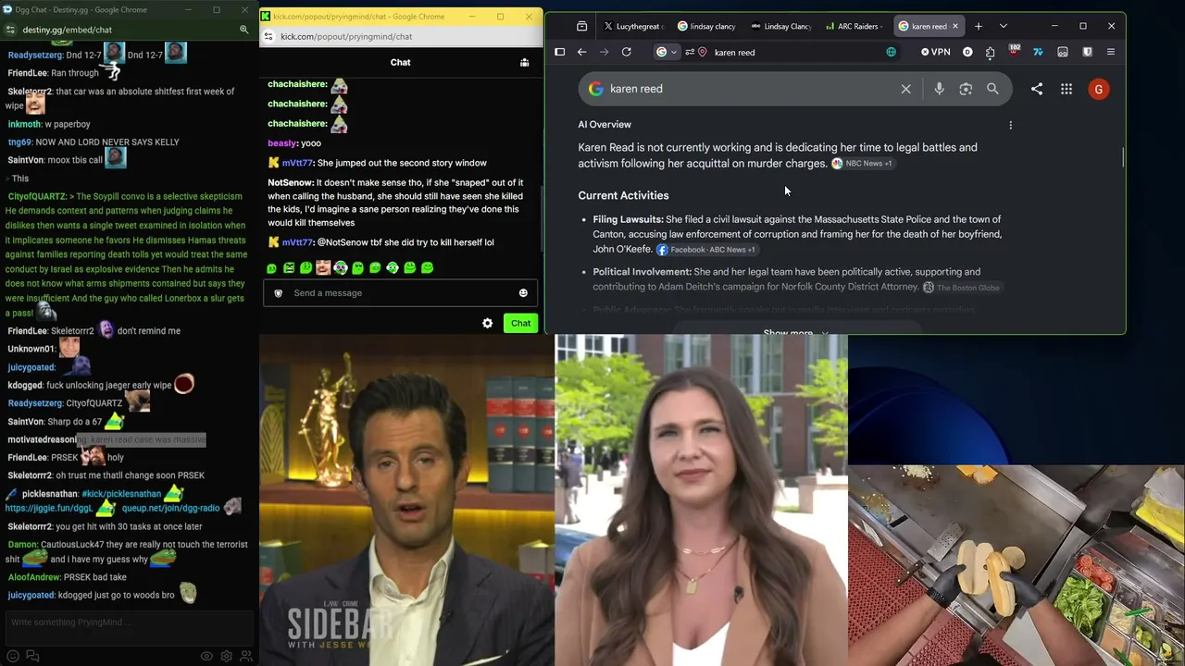Open the uBlock shield with 102 badge

(x=1015, y=51)
